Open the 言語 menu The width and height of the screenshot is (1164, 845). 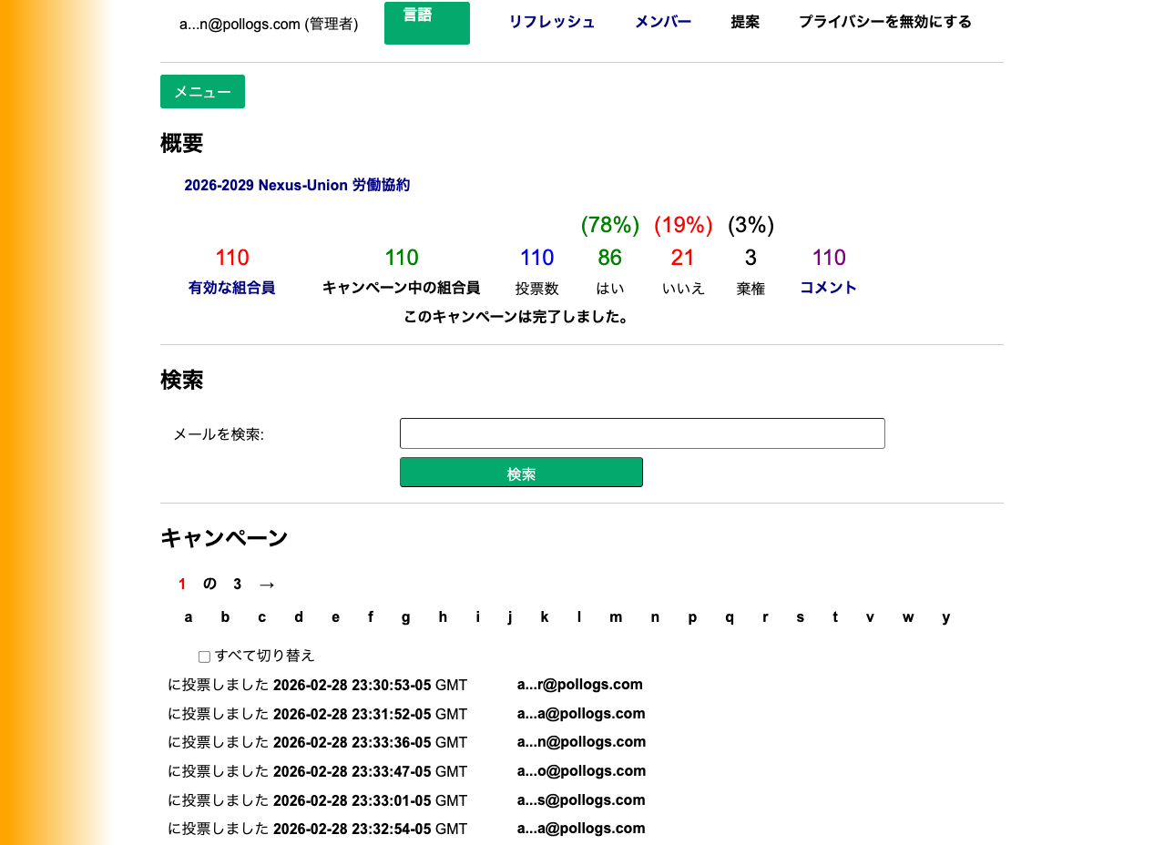(426, 23)
